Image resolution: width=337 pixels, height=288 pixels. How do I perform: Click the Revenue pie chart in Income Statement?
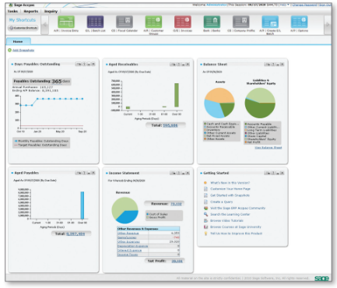tap(125, 210)
